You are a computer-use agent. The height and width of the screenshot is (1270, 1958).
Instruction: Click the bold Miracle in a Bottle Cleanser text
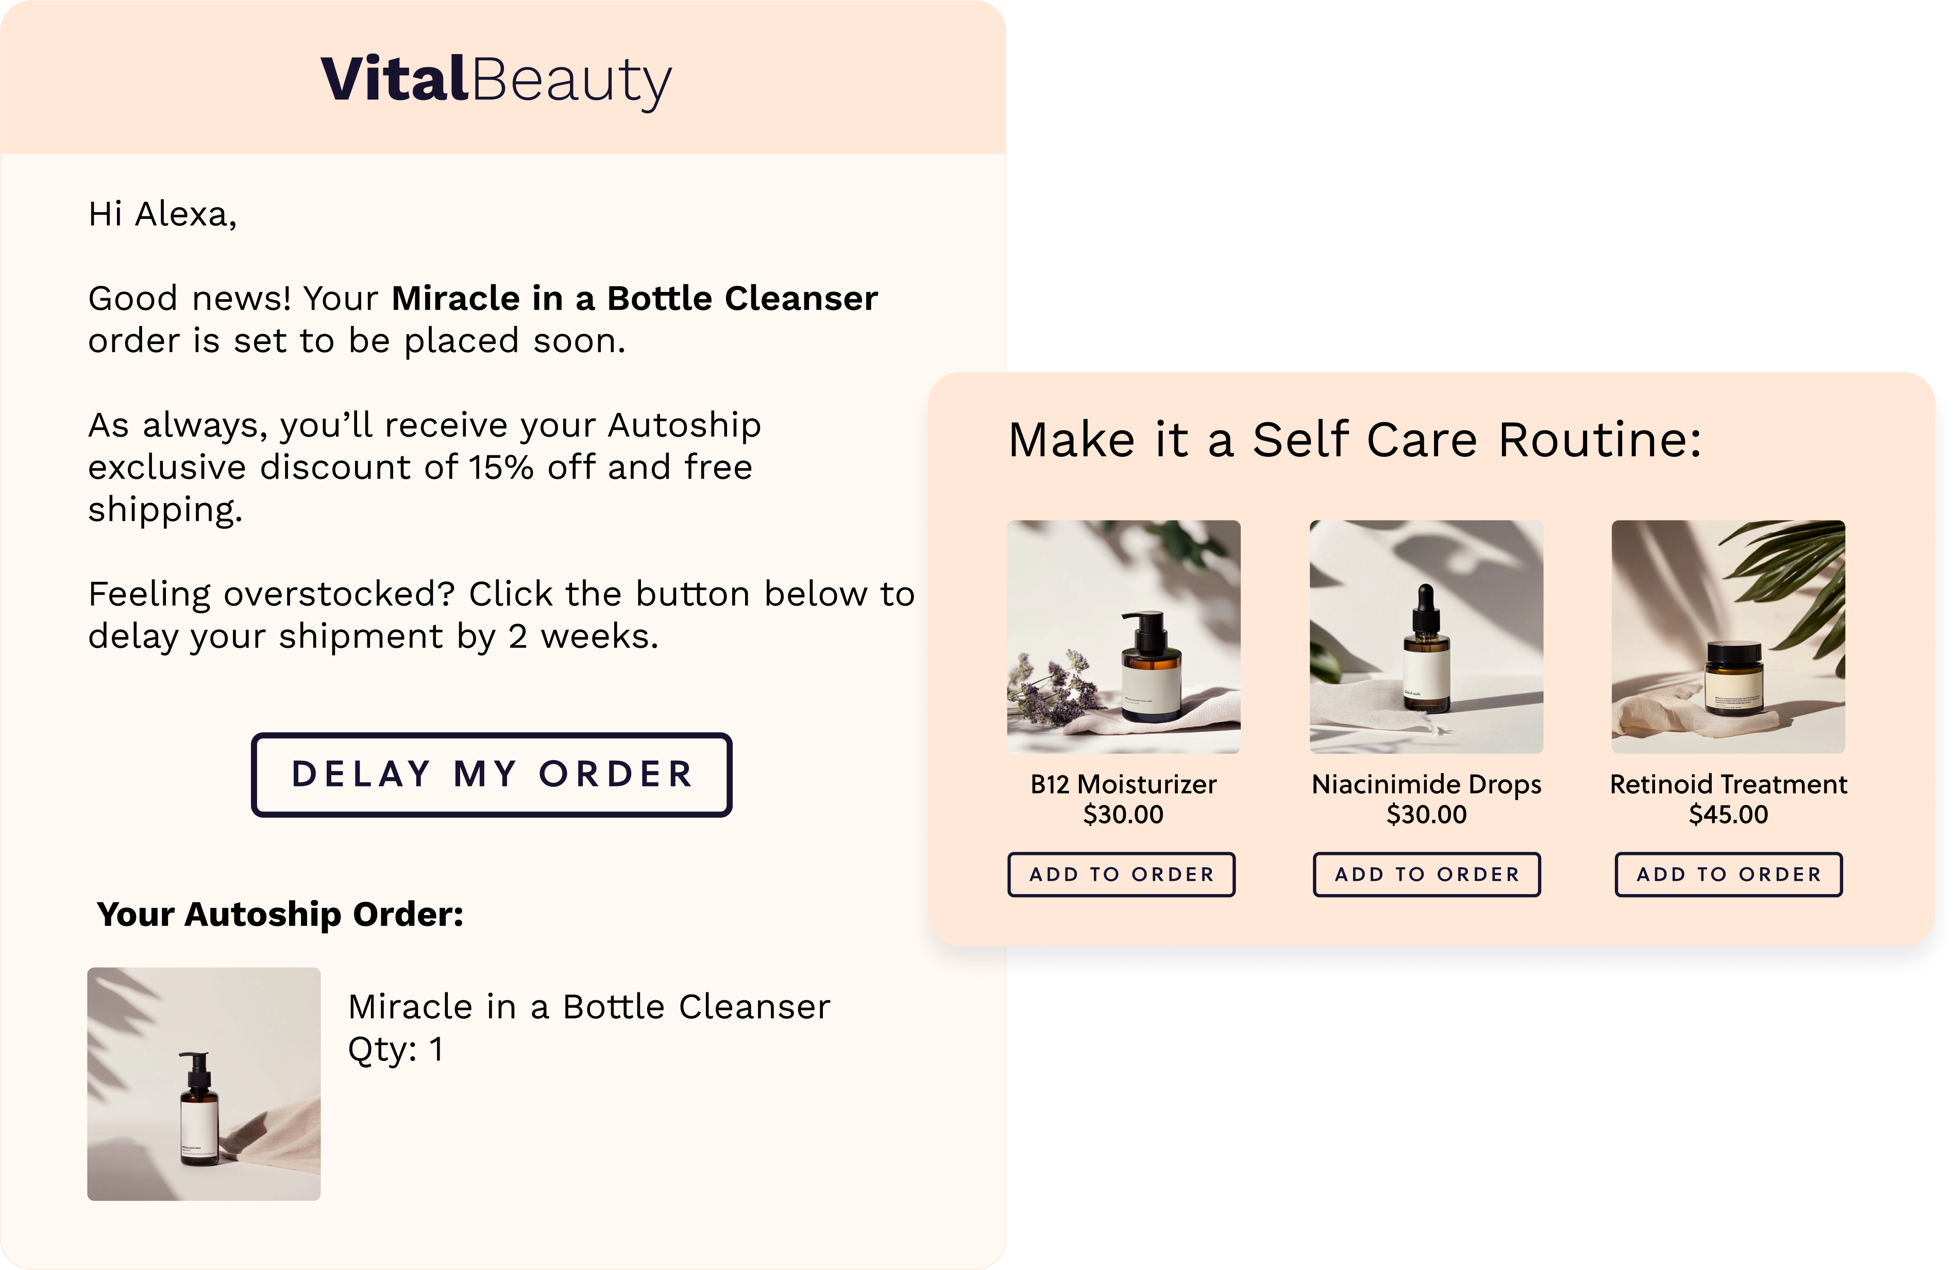pyautogui.click(x=634, y=298)
